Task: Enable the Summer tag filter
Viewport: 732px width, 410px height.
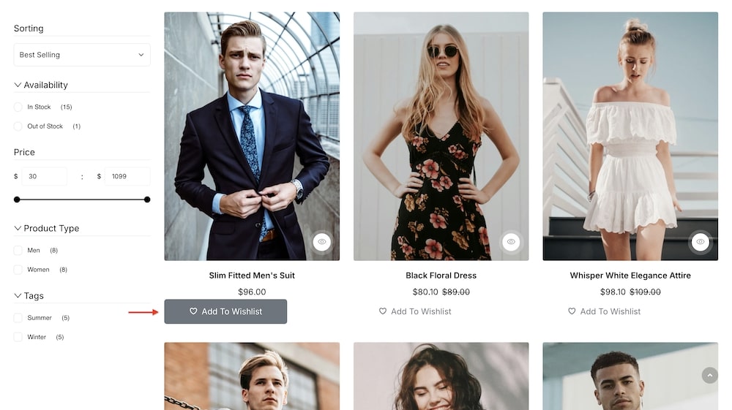Action: [x=18, y=318]
